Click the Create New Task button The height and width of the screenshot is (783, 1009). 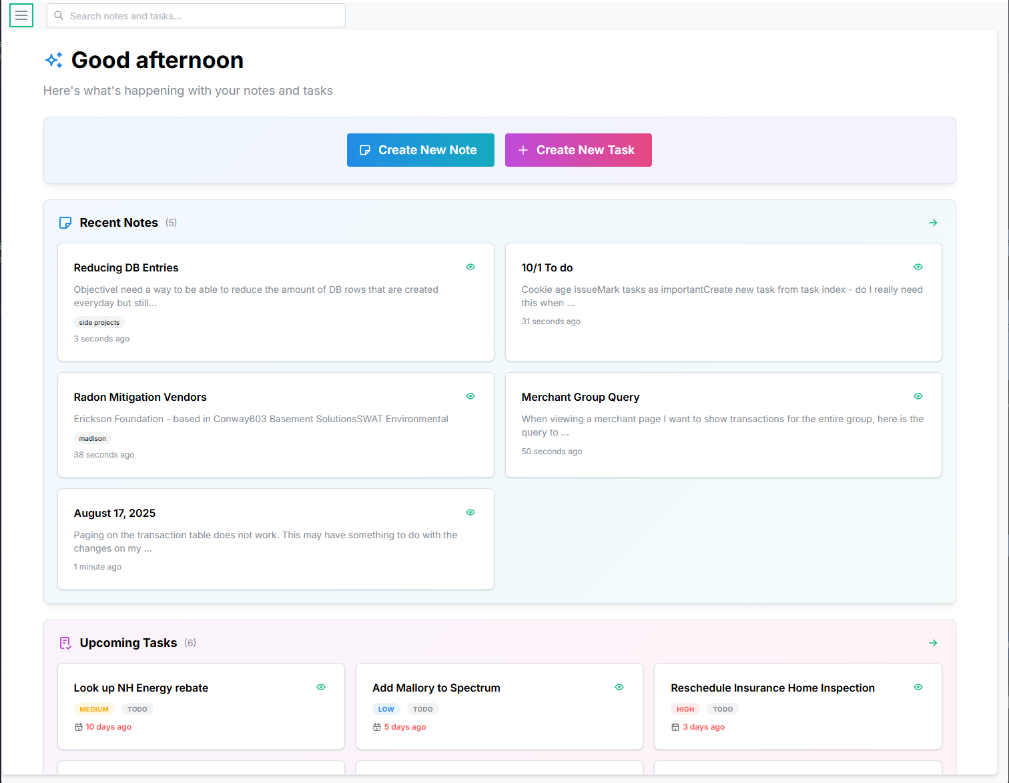click(579, 150)
